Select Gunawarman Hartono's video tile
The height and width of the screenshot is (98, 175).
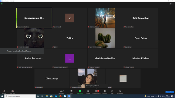[x=34, y=18]
